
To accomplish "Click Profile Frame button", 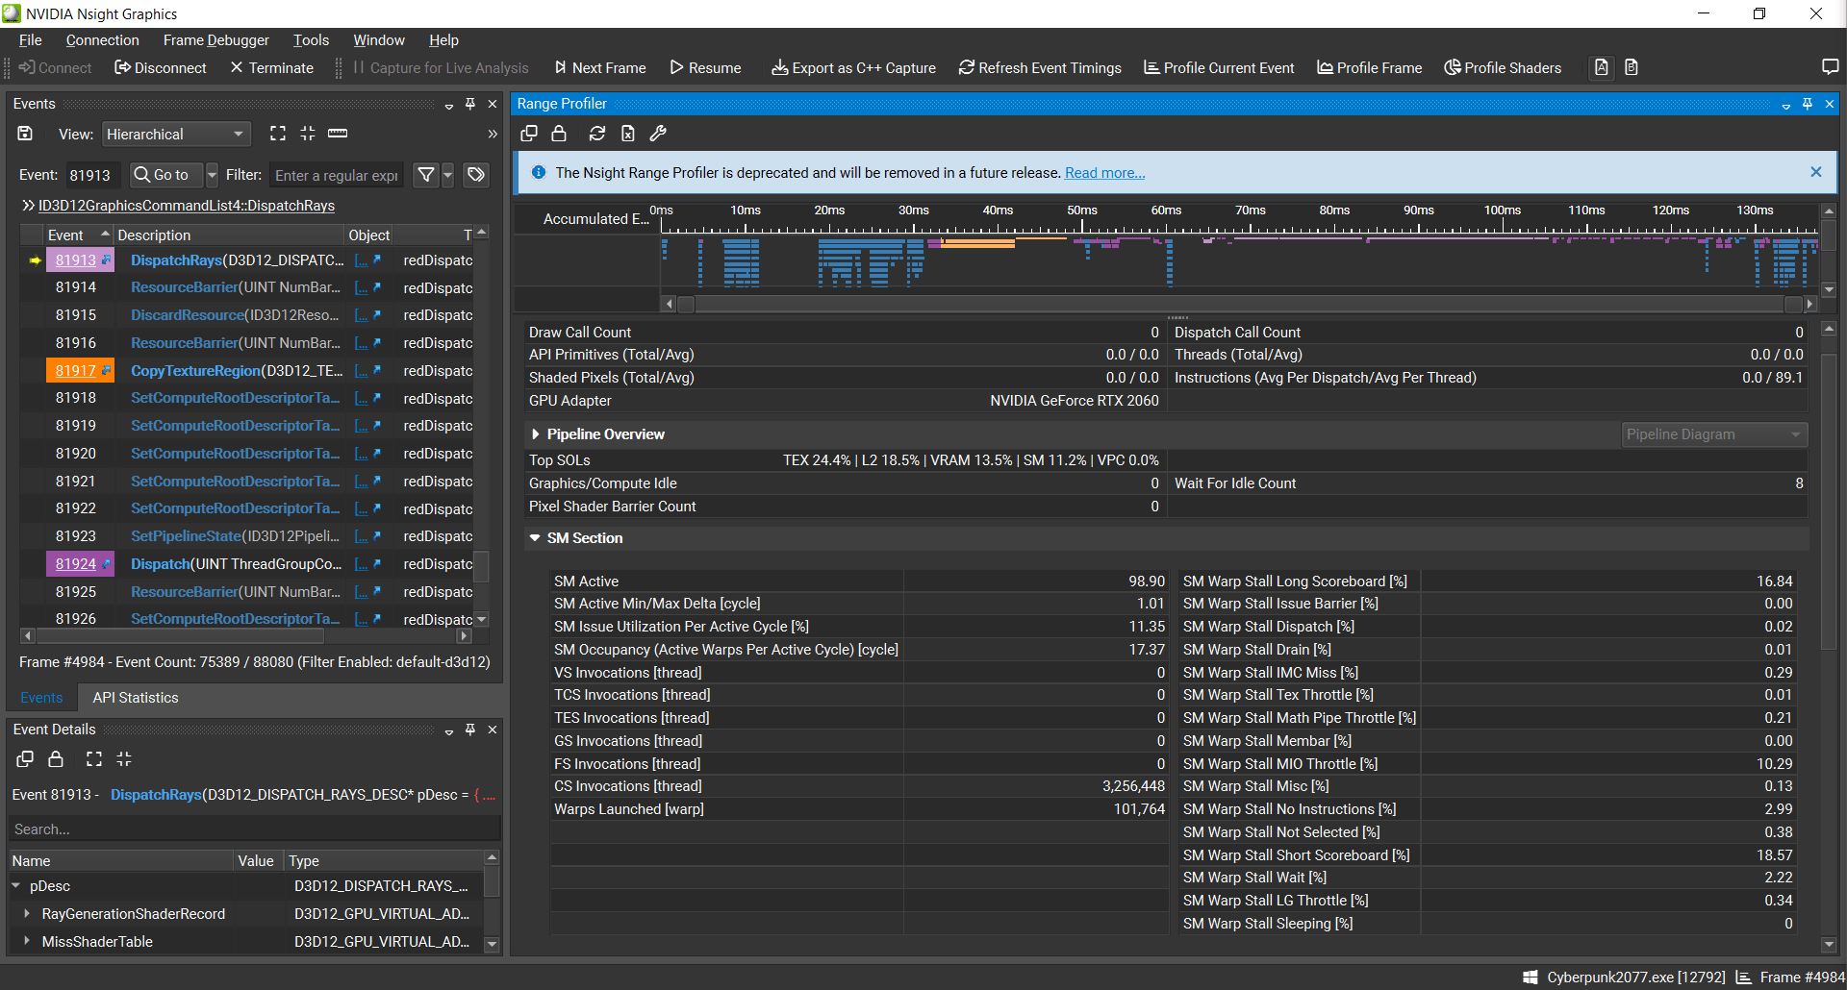I will pyautogui.click(x=1370, y=68).
